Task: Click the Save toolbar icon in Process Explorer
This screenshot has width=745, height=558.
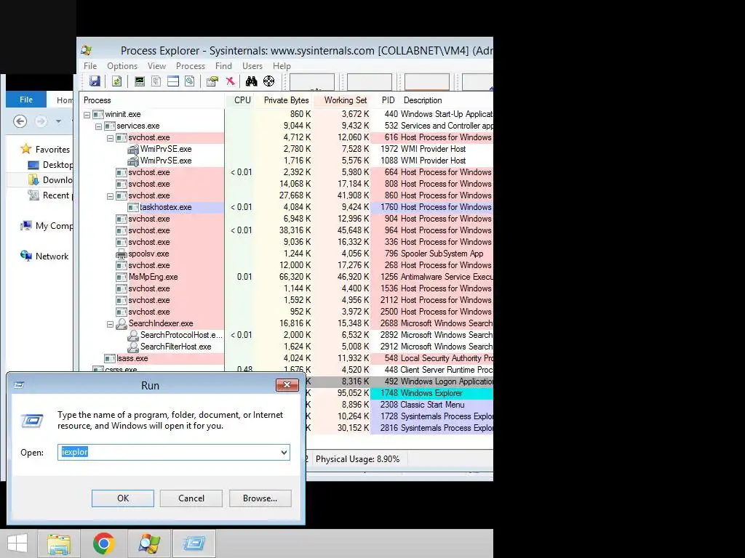Action: (x=95, y=81)
